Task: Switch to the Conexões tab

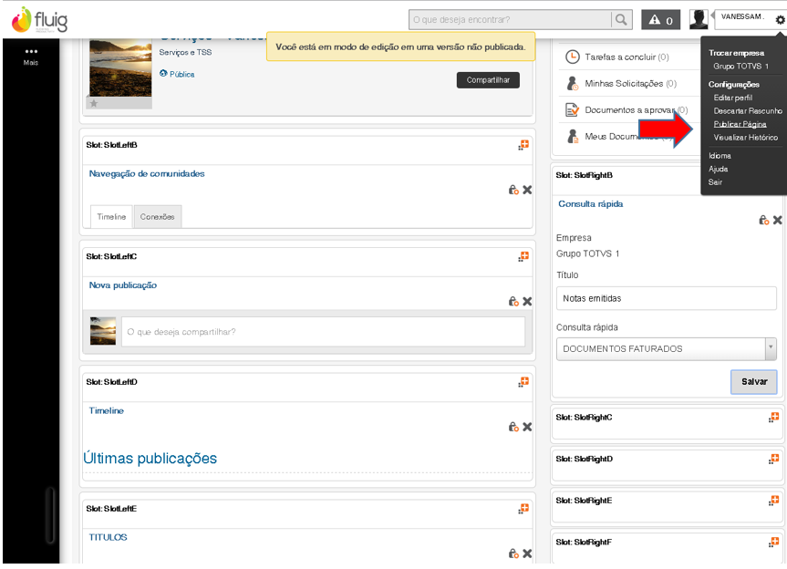Action: pos(157,217)
